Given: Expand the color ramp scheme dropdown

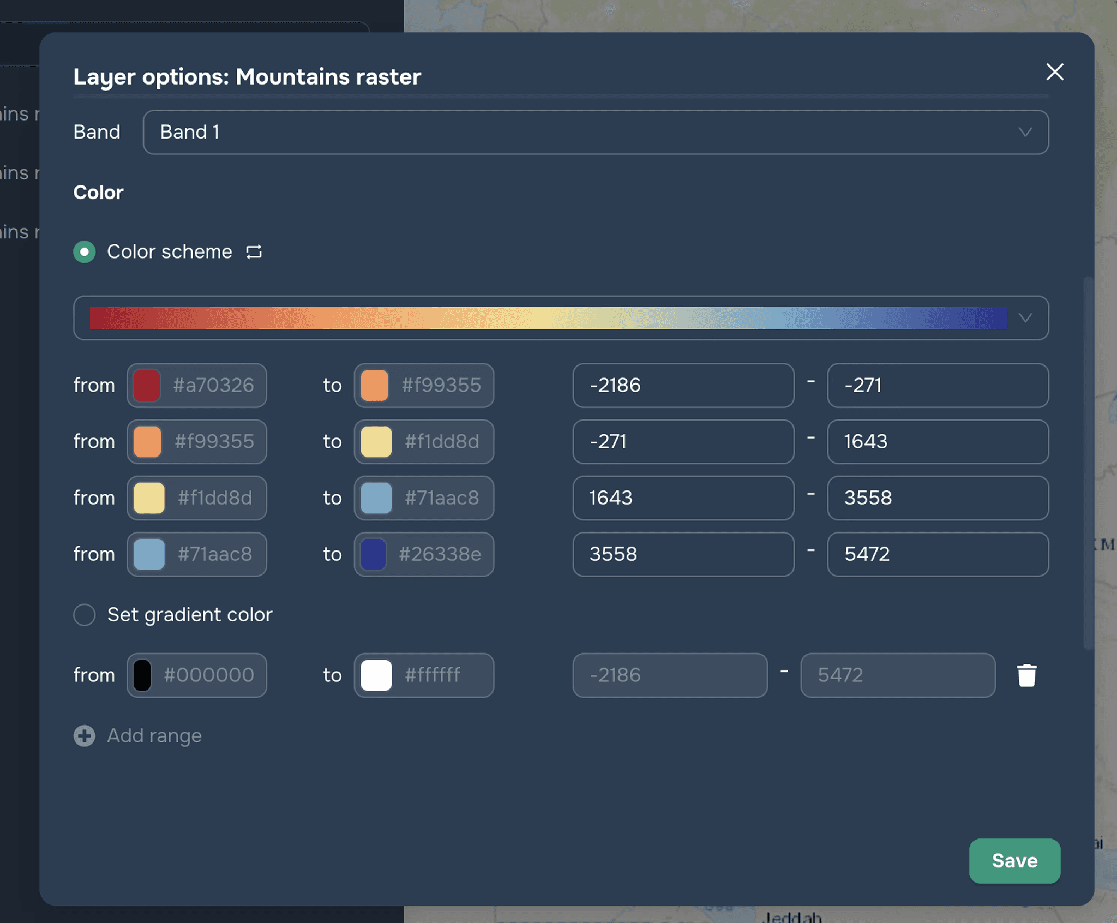Looking at the screenshot, I should pyautogui.click(x=560, y=318).
